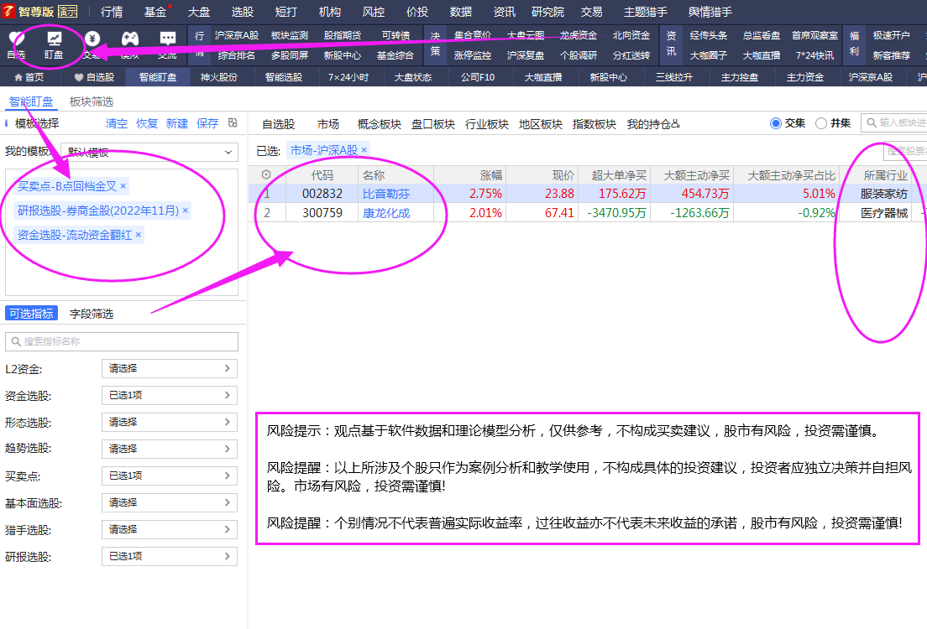This screenshot has width=927, height=629.
Task: Remove the 市场-沪深A股 selected tag
Action: click(x=364, y=150)
